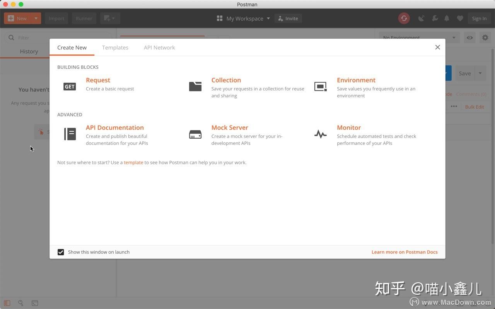The image size is (495, 309).
Task: Select the Mock Server icon
Action: pos(195,134)
